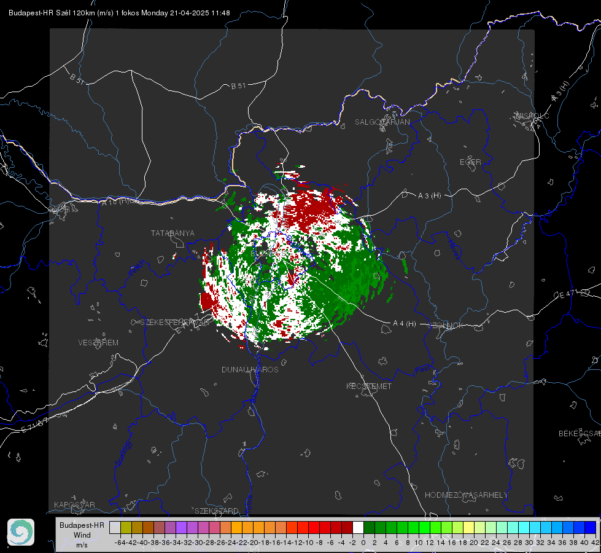The width and height of the screenshot is (601, 553).
Task: Select the SZÉKESFEHÉRVÁR city label
Action: [174, 323]
